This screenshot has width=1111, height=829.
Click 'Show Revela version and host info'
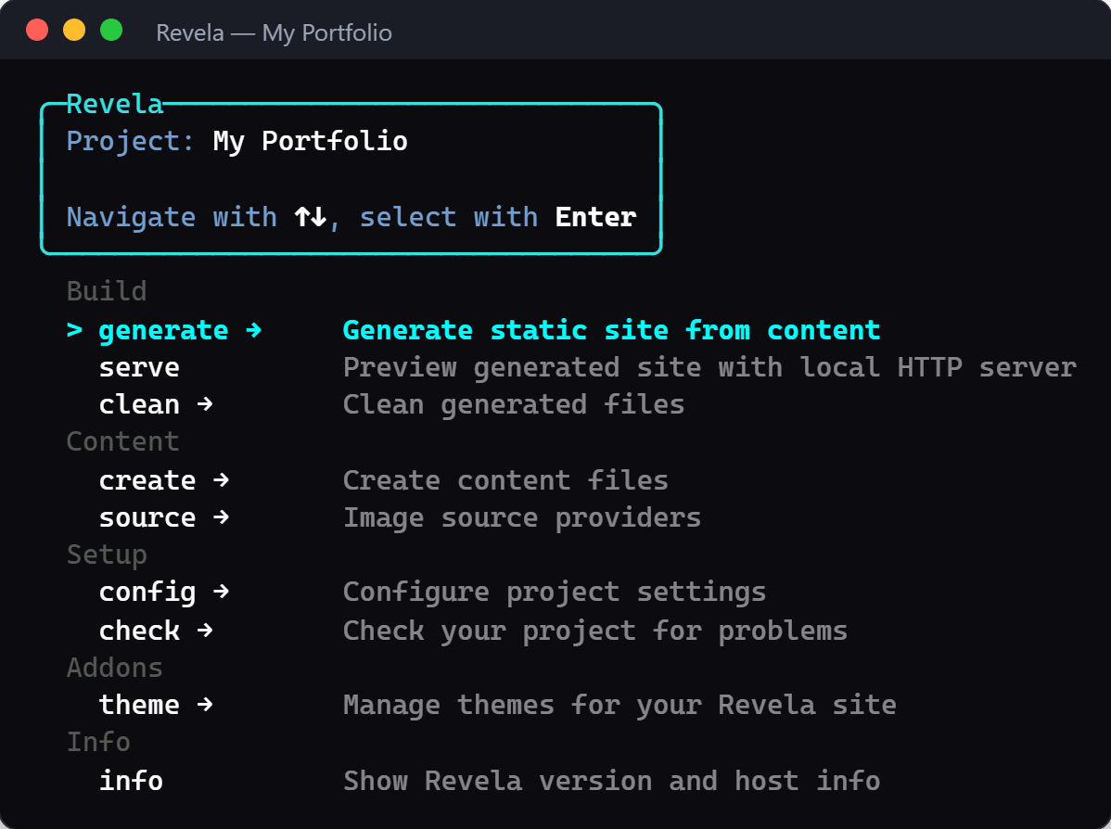pos(611,781)
